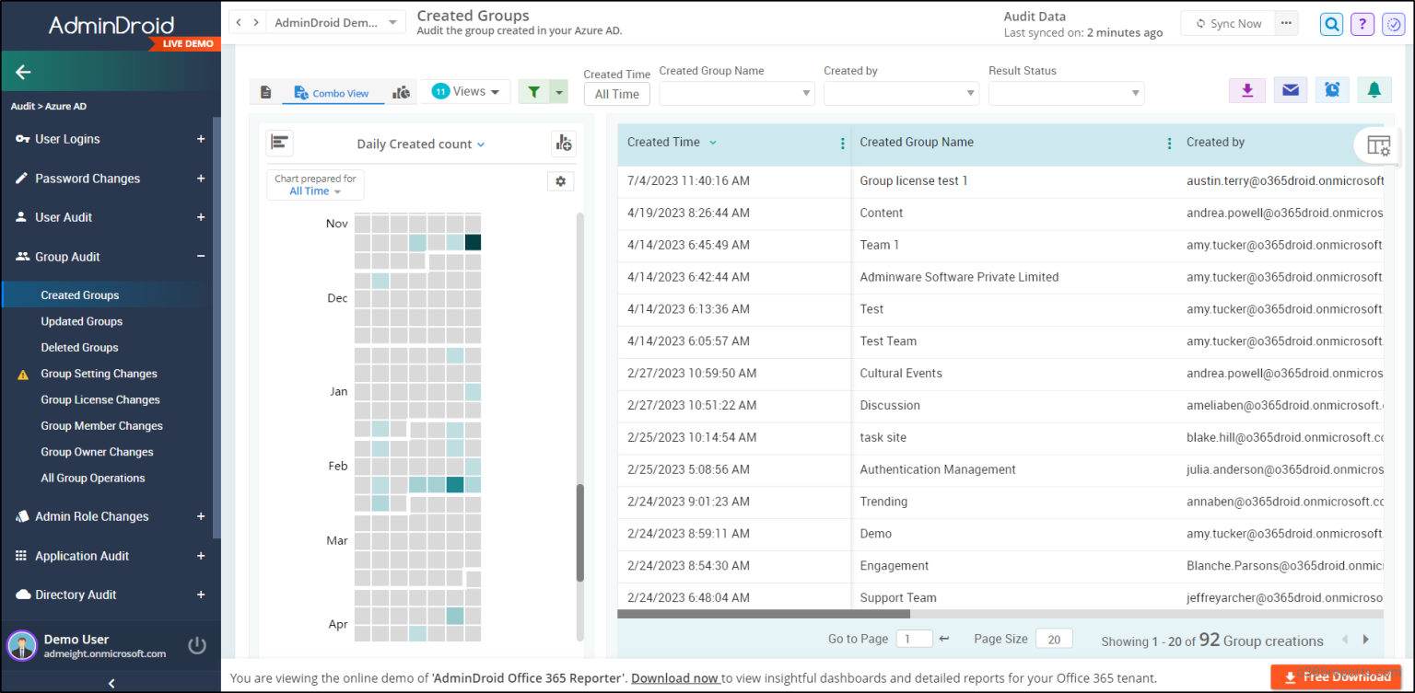
Task: Follow the Download now link
Action: point(674,678)
